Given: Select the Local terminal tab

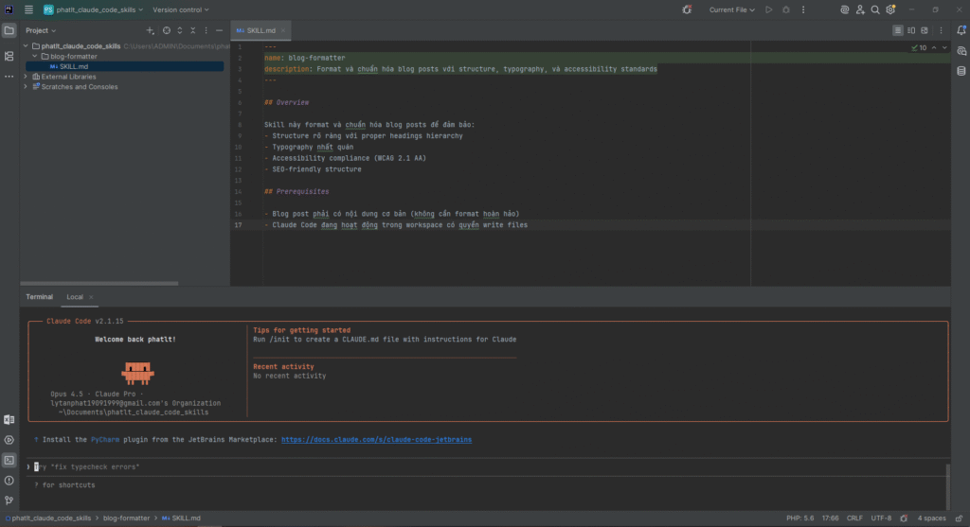Looking at the screenshot, I should coord(74,297).
